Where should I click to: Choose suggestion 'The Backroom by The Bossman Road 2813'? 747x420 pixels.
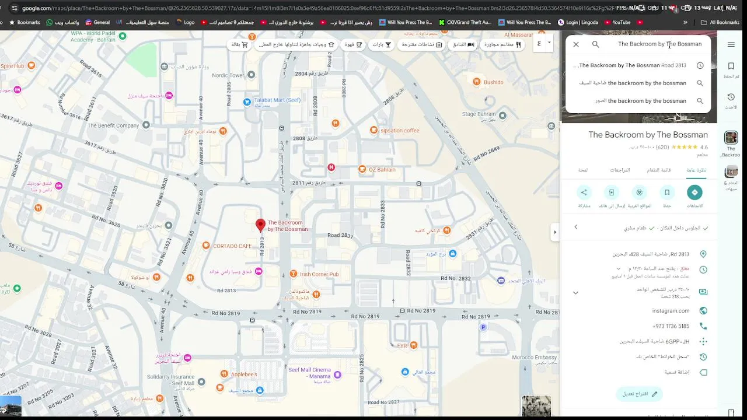pos(638,65)
